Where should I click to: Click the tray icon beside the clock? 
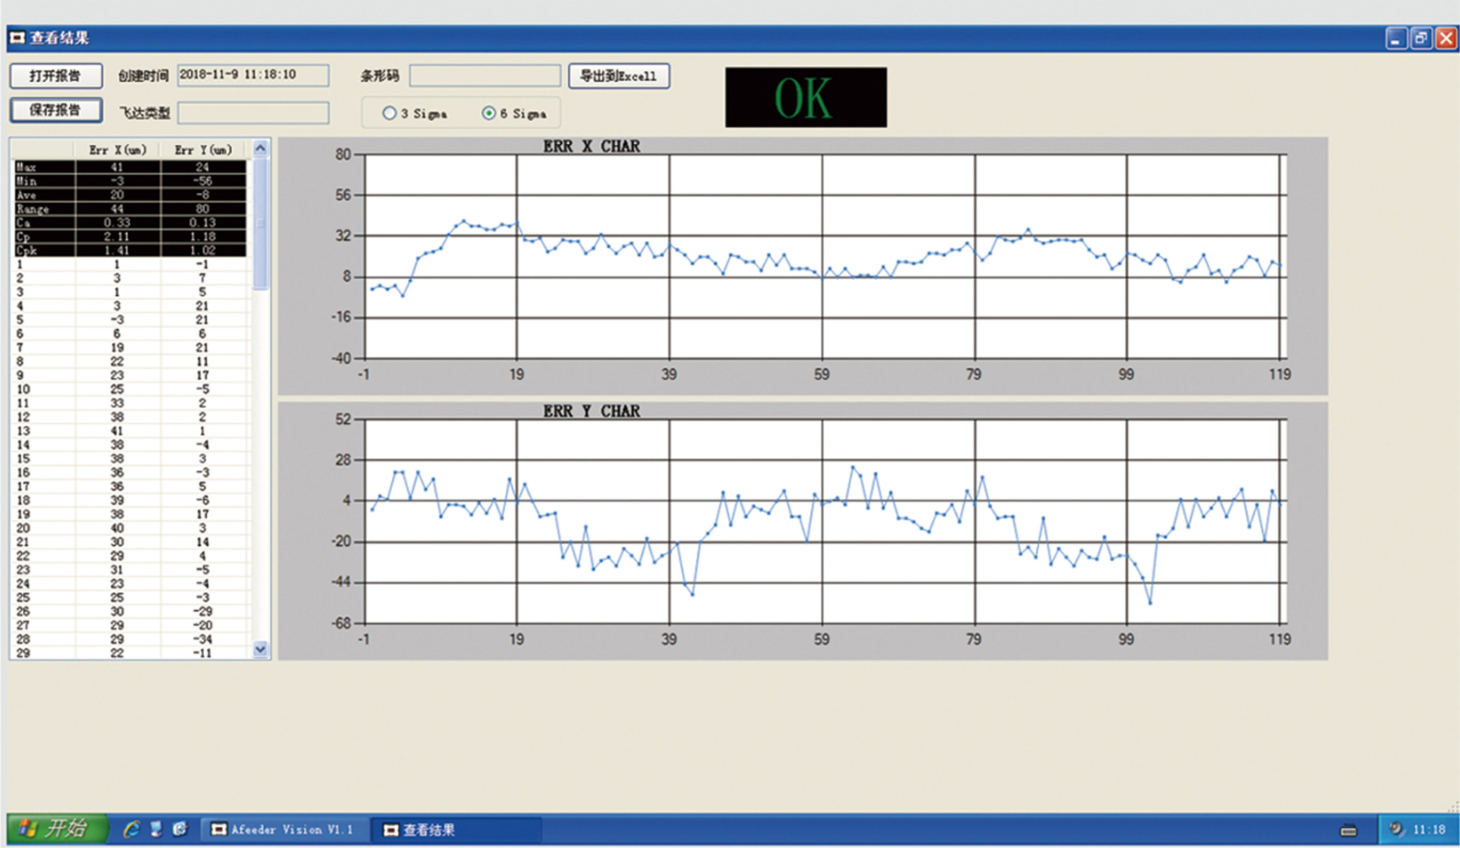click(x=1397, y=829)
